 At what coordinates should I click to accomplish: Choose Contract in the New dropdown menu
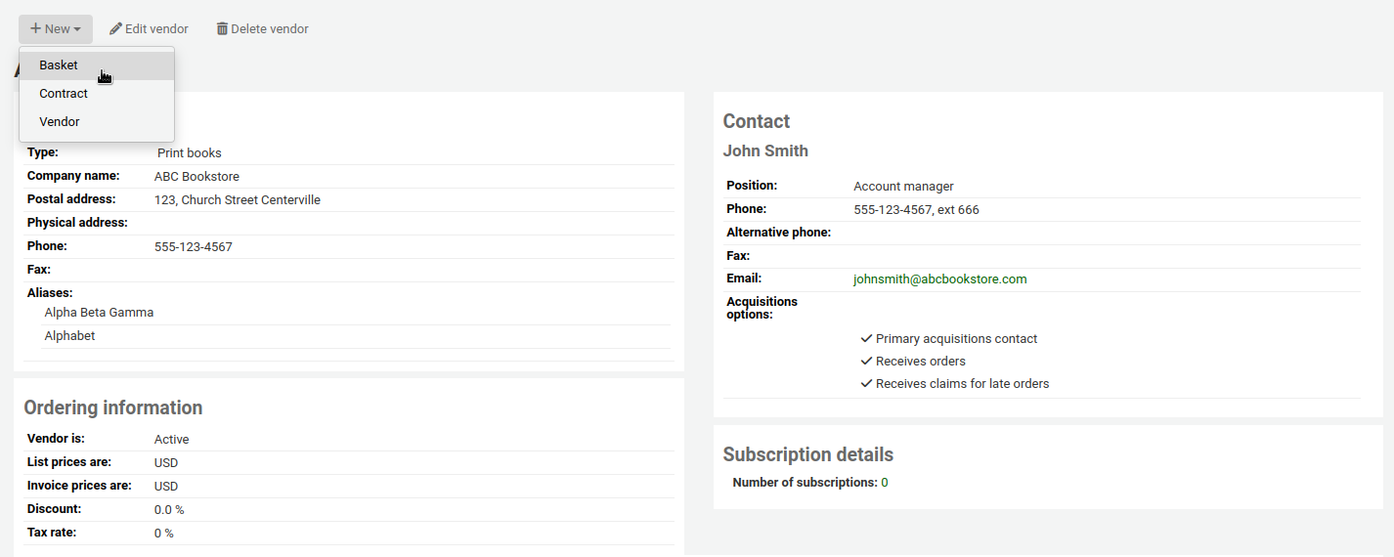tap(64, 94)
